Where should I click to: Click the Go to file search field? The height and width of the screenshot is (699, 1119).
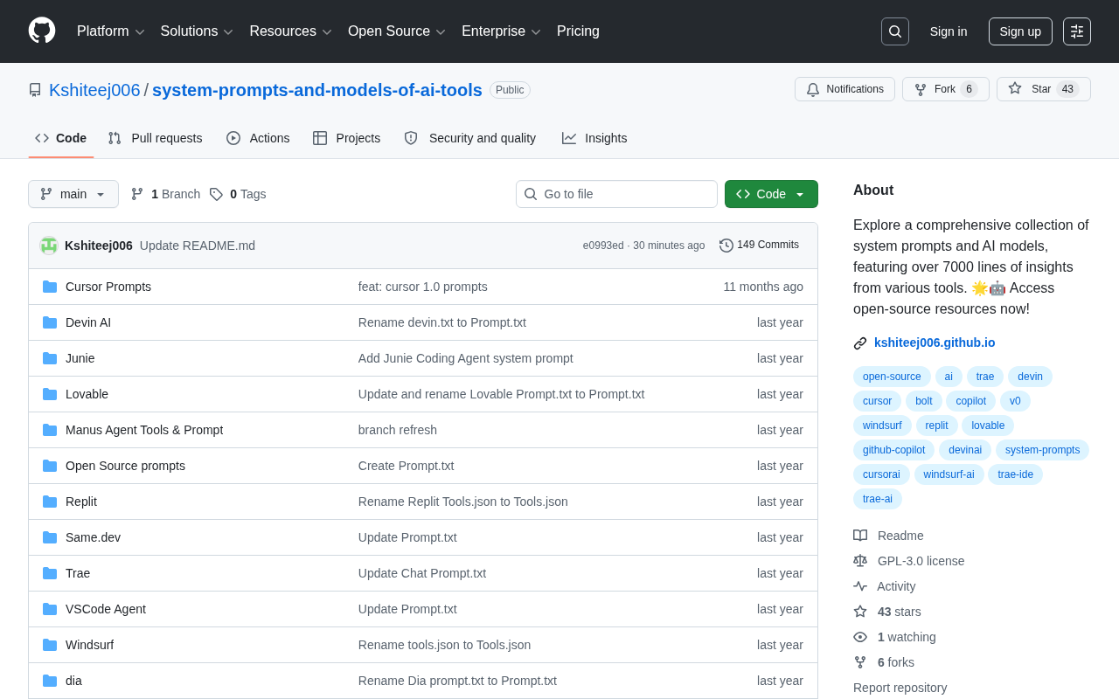click(x=616, y=194)
